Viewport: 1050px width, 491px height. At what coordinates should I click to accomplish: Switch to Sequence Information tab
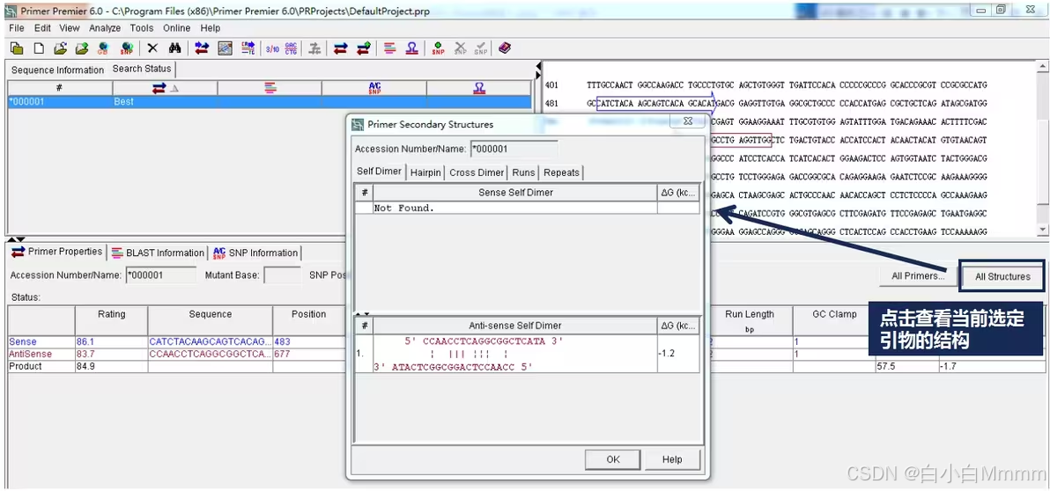coord(57,70)
